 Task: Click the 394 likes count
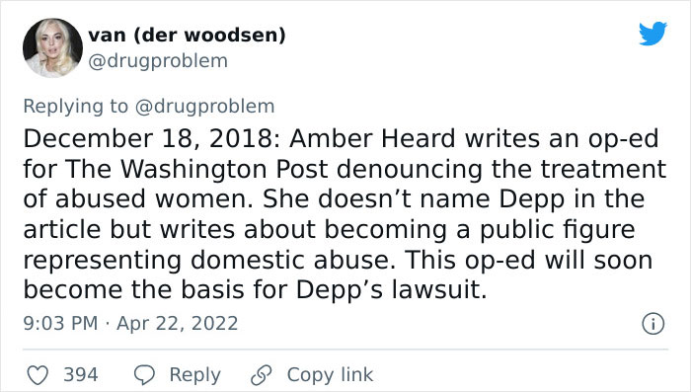point(81,375)
